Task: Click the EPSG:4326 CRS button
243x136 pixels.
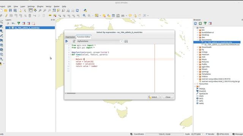Action: [x=223, y=134]
